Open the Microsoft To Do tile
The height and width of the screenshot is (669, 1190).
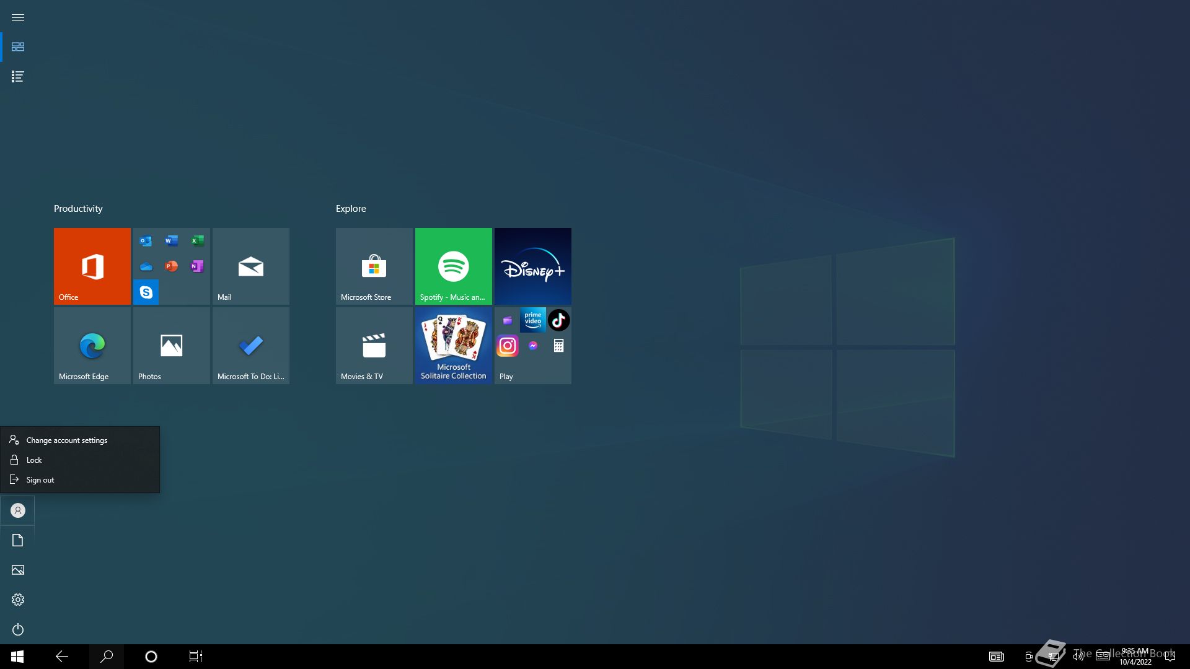(251, 346)
